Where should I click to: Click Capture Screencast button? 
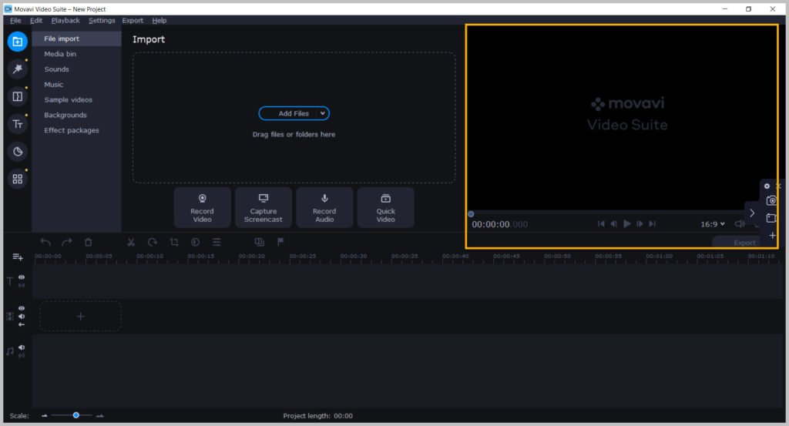[264, 208]
